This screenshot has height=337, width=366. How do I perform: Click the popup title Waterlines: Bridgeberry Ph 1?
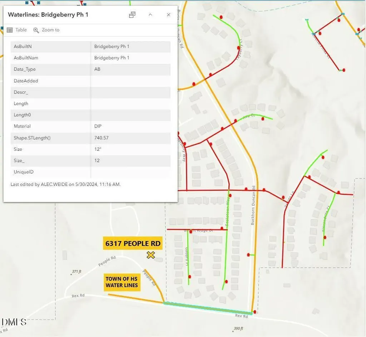(x=48, y=15)
